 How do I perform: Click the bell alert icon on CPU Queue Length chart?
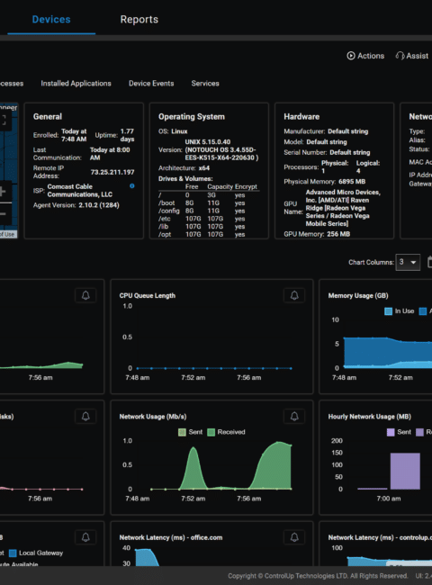point(294,295)
